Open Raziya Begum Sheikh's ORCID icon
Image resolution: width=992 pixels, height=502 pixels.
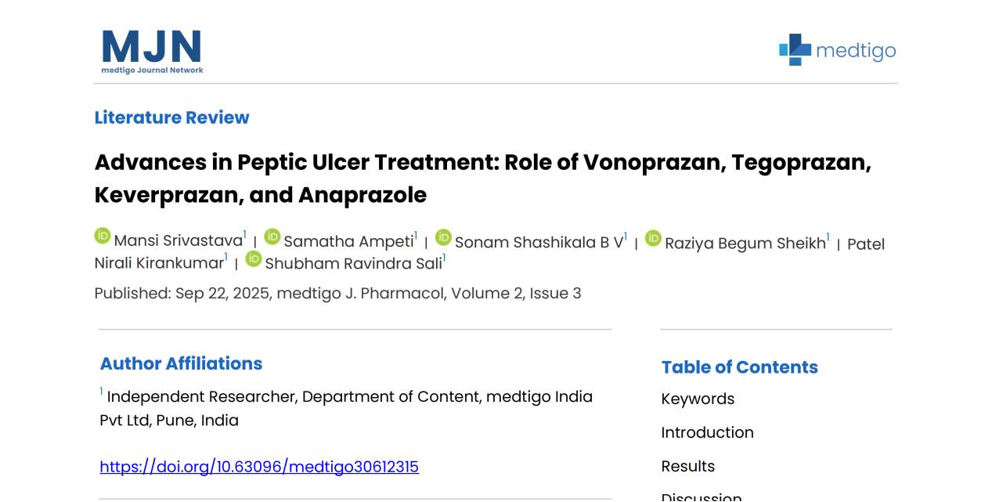click(653, 237)
